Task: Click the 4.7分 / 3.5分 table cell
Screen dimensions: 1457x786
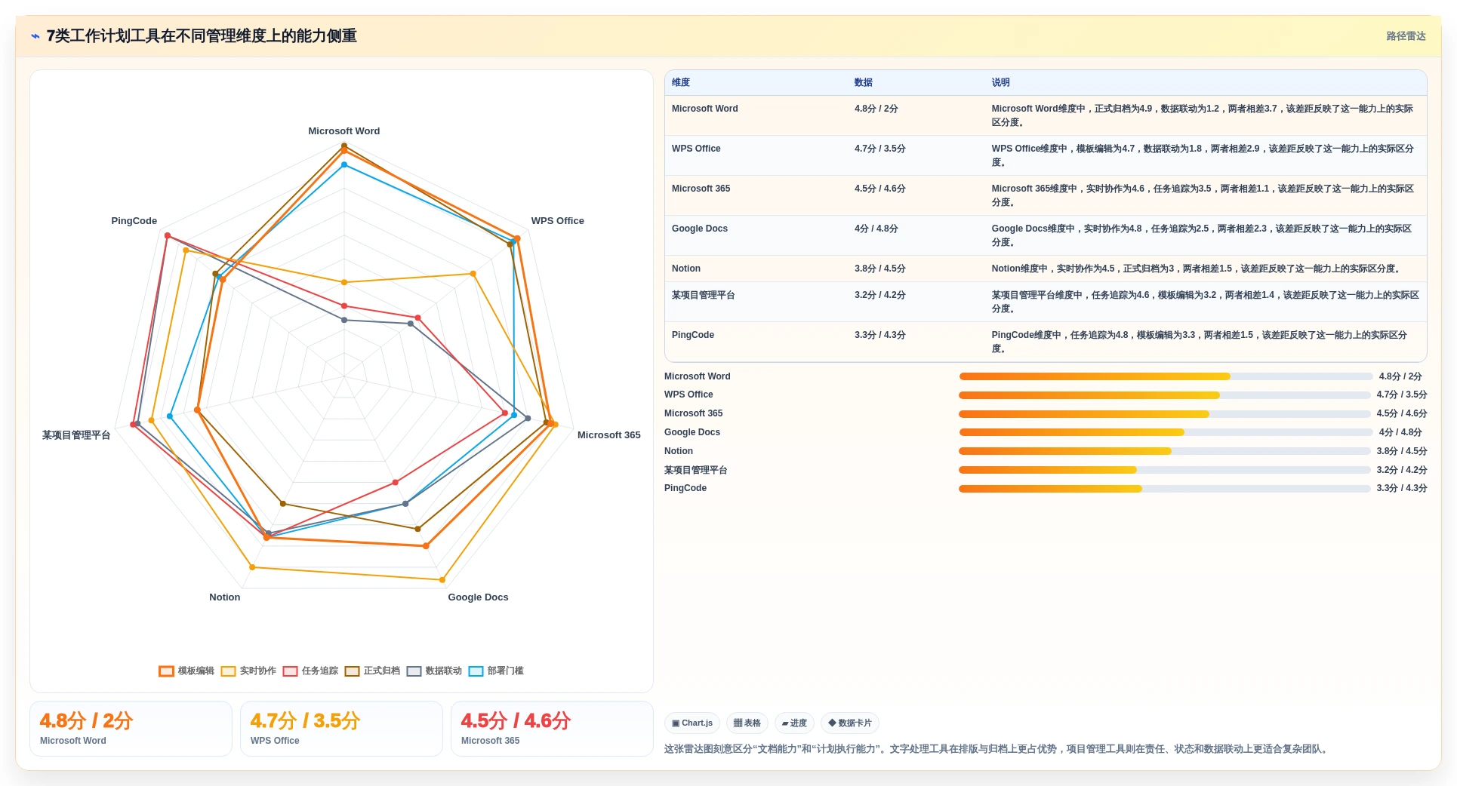Action: point(880,149)
